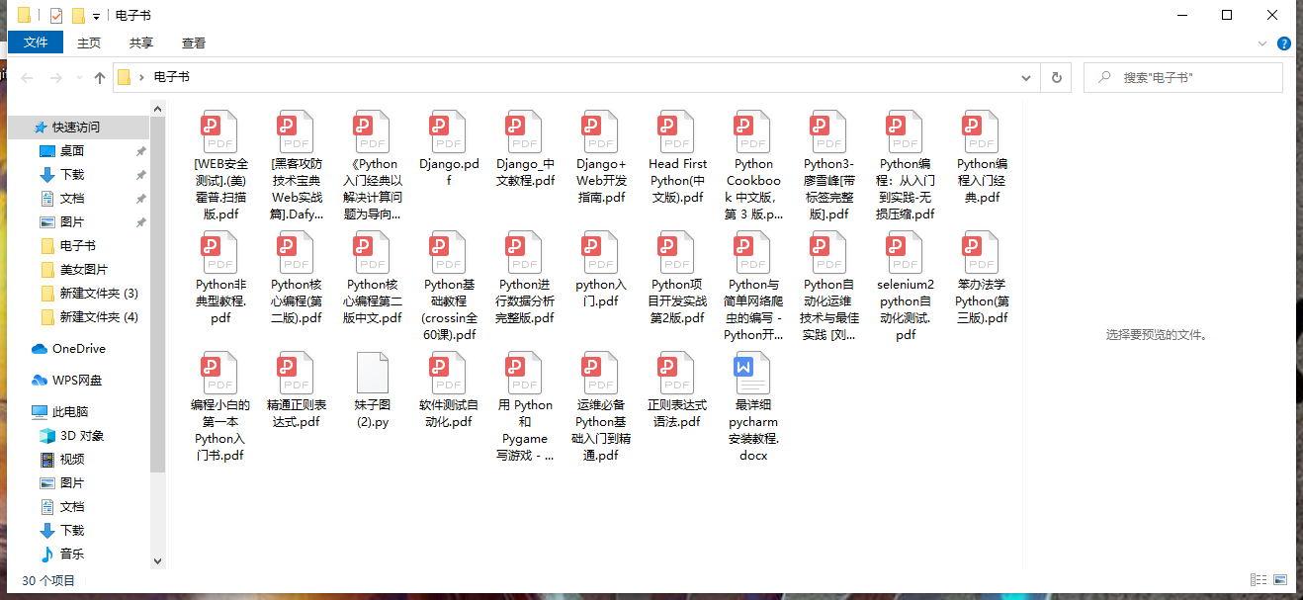
Task: Select 运维必备Python基础入门到精通.pdf label
Action: (x=601, y=430)
